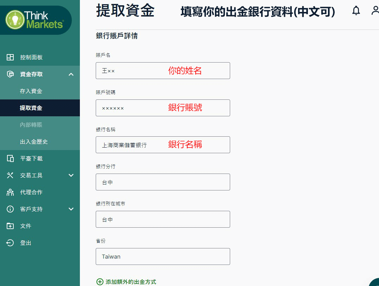Expand the 客戶支持 menu
The image size is (379, 286).
pos(71,209)
